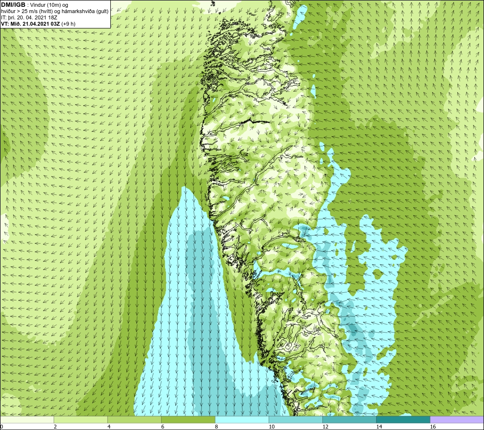The height and width of the screenshot is (430, 484).
Task: Click the legend value 16
Action: 433,427
